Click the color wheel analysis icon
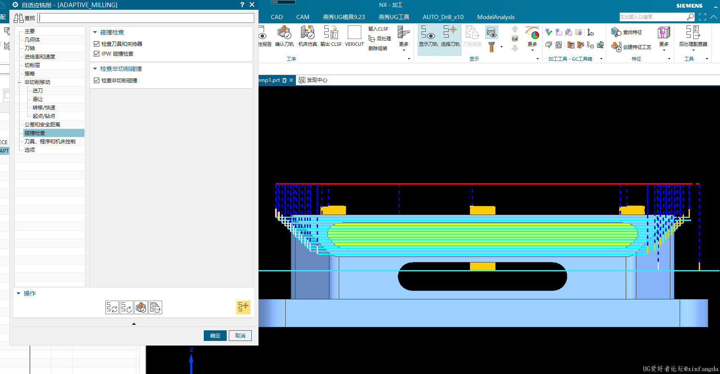720x374 pixels. tap(532, 33)
